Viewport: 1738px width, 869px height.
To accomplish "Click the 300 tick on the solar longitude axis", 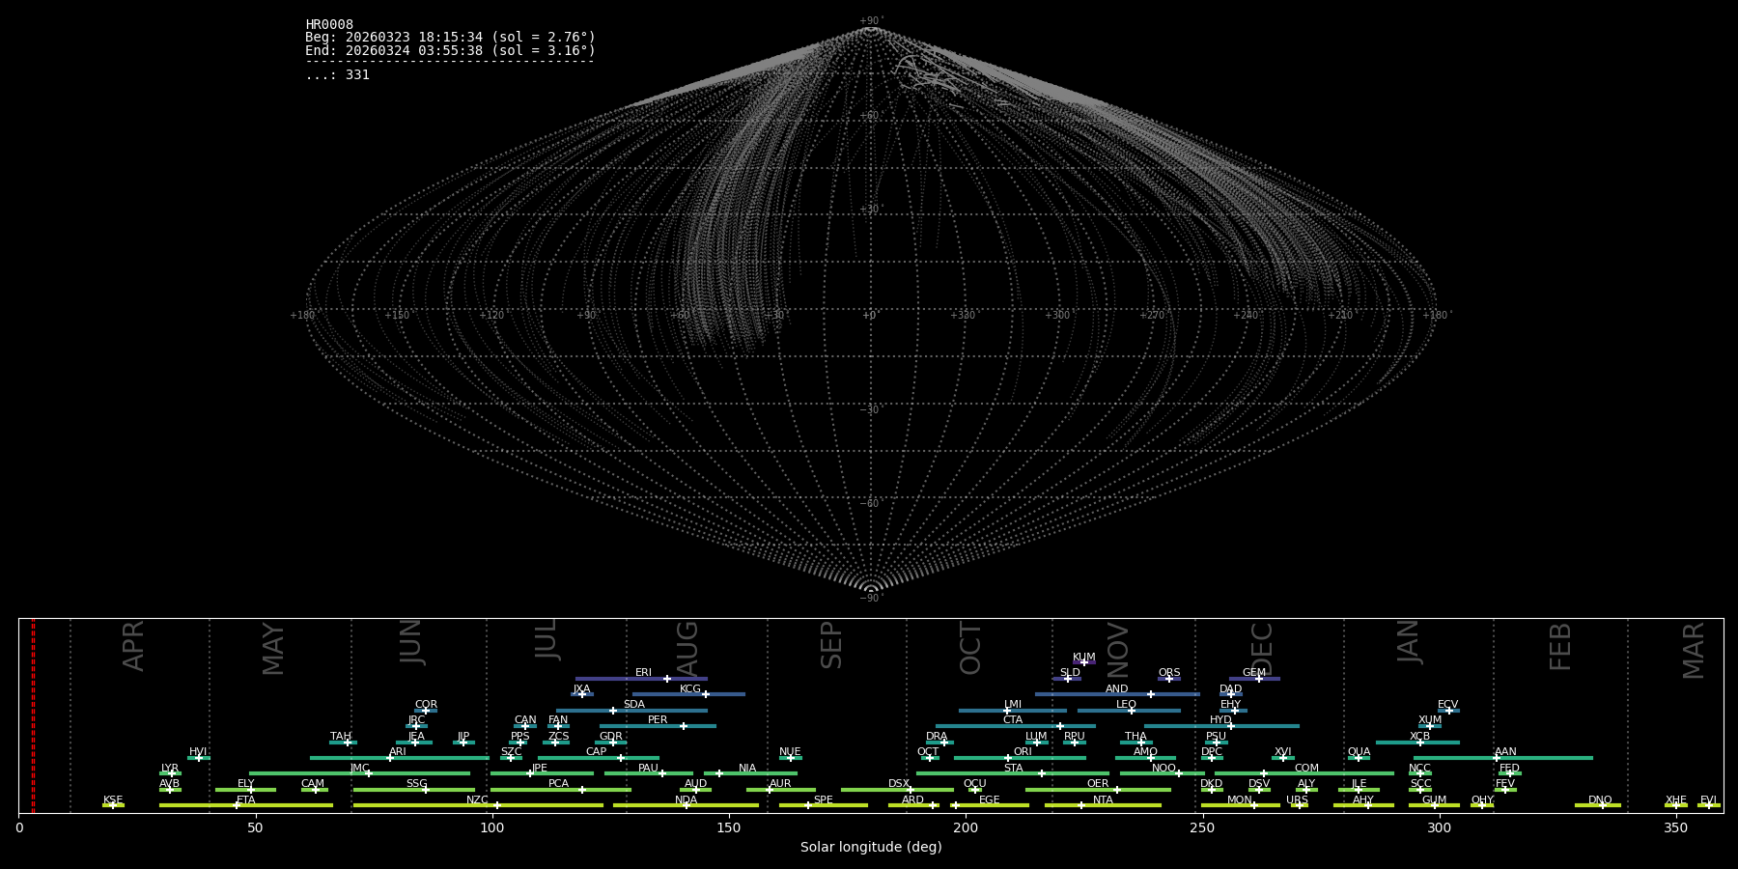I will [x=1439, y=828].
